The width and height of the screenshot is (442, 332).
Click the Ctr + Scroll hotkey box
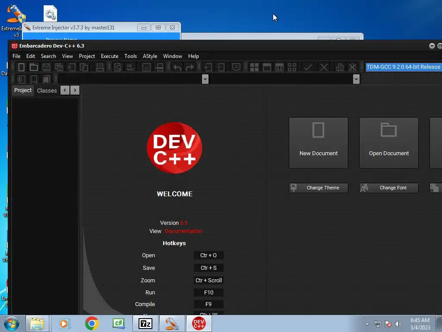coord(208,281)
